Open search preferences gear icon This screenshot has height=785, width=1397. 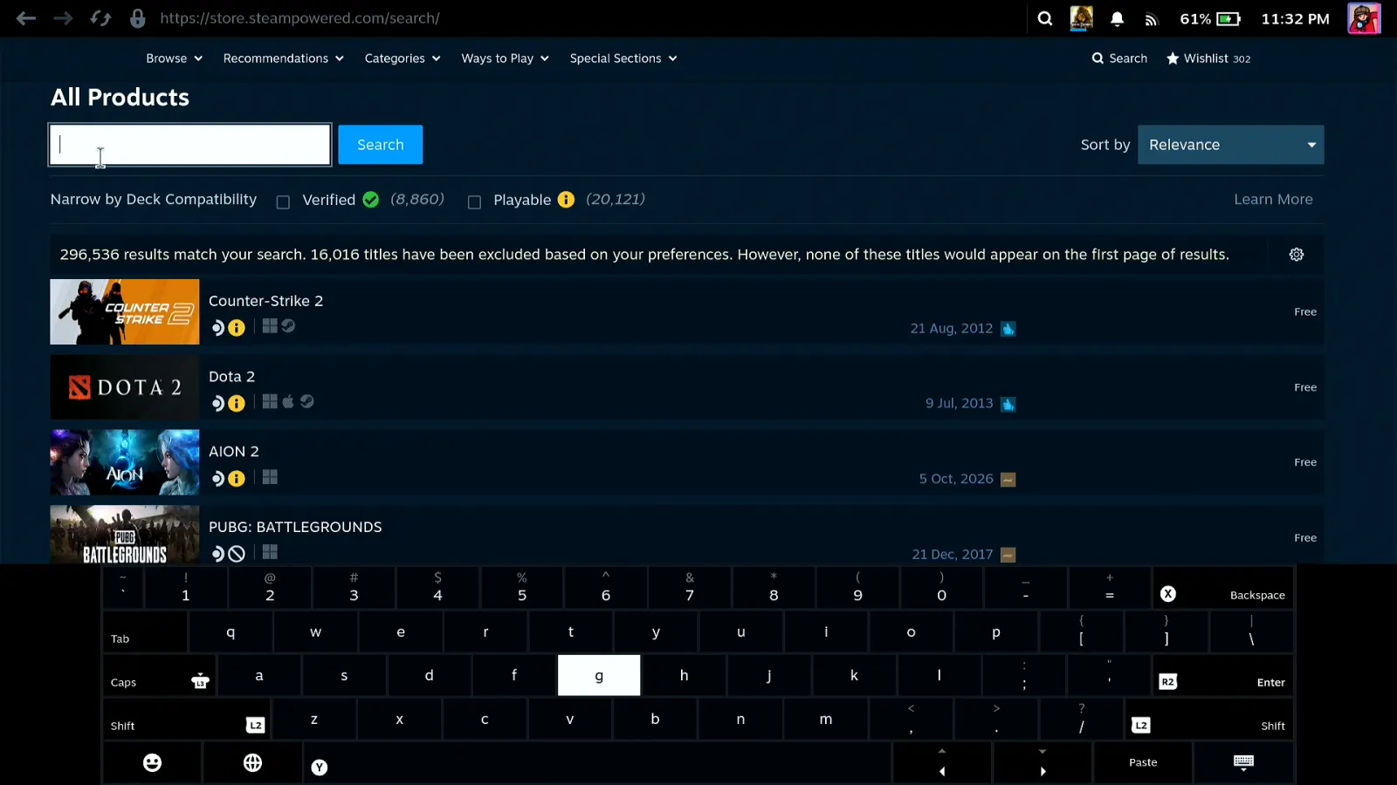[x=1297, y=255]
